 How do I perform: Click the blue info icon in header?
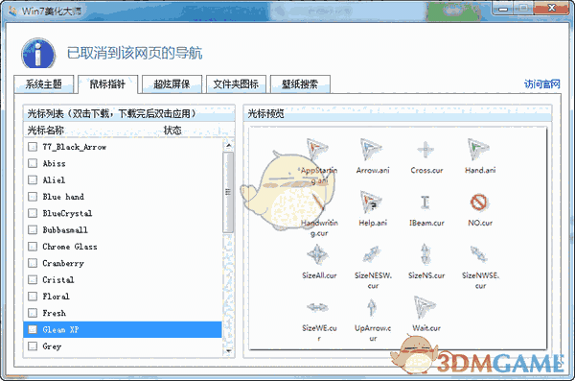click(38, 54)
